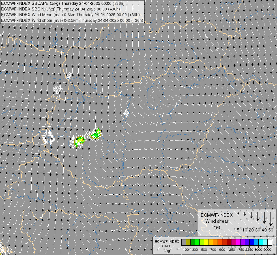The height and width of the screenshot is (255, 277).
Task: Click the 5 m/s wind shear legend arrow
Action: [x=238, y=213]
